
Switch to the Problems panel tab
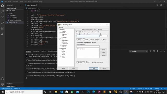point(36,51)
